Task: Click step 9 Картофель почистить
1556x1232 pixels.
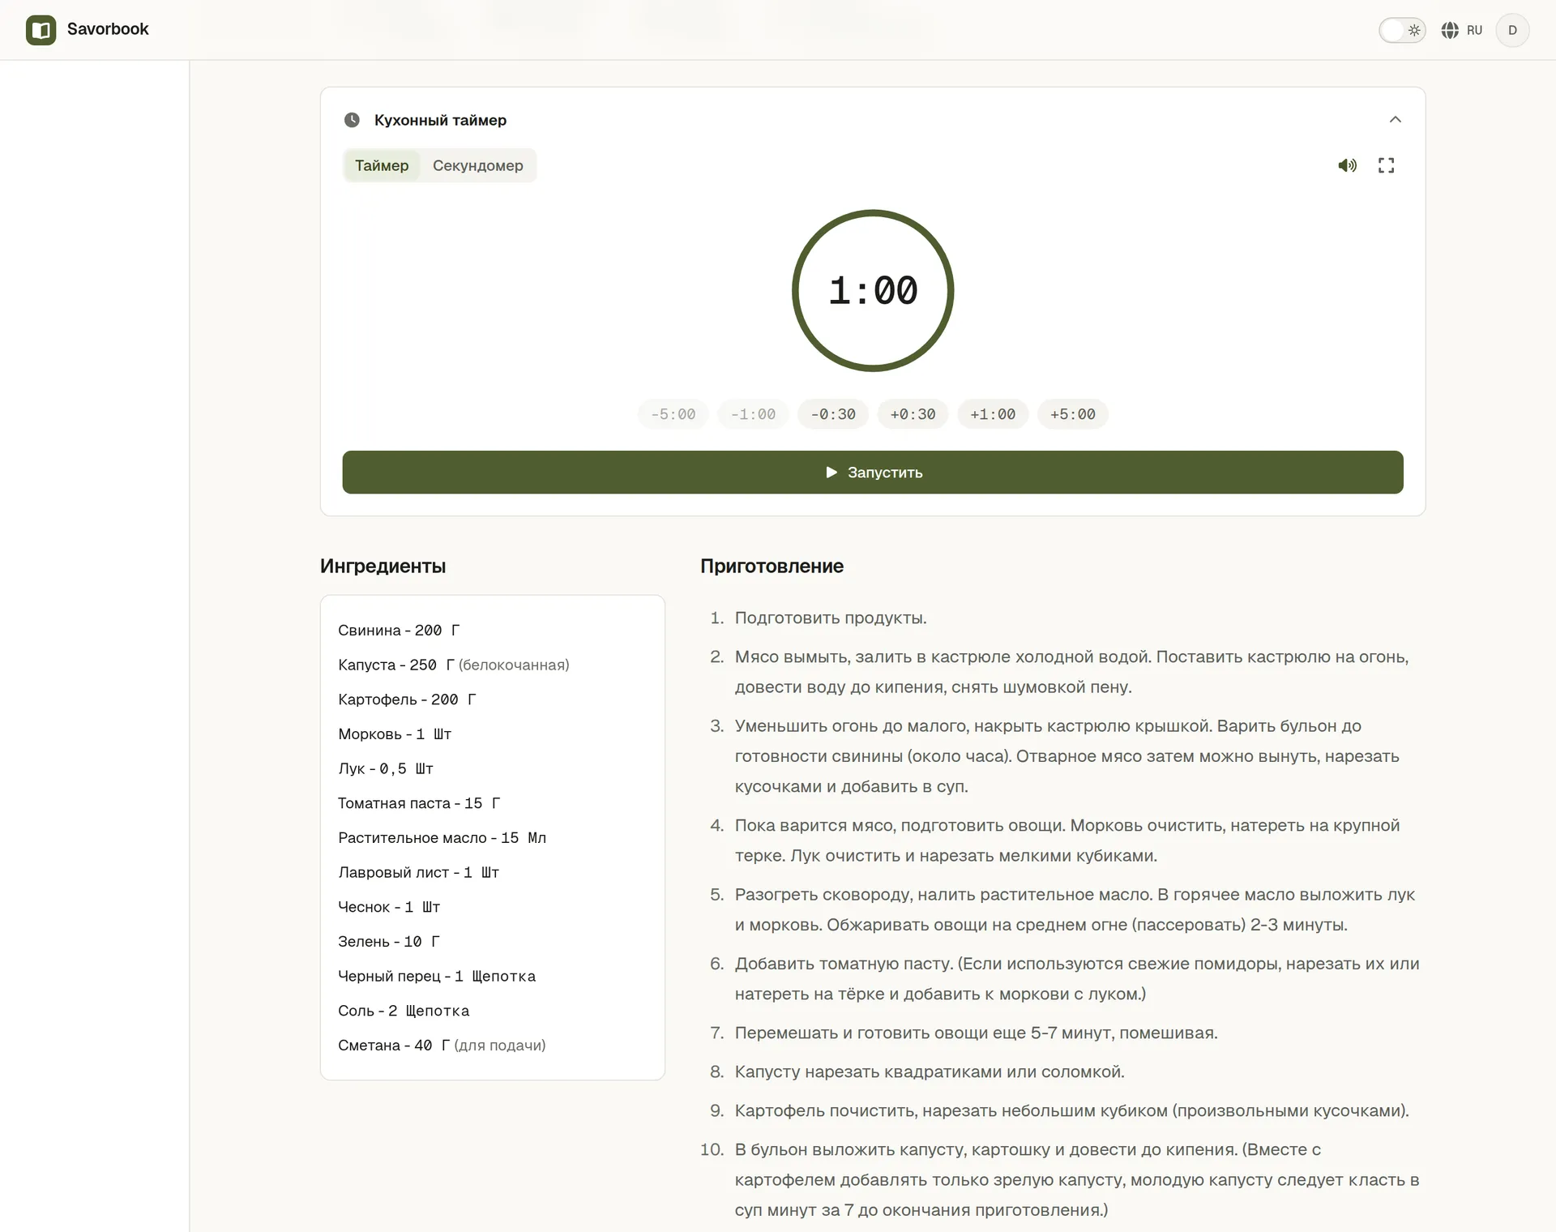Action: [x=1071, y=1110]
